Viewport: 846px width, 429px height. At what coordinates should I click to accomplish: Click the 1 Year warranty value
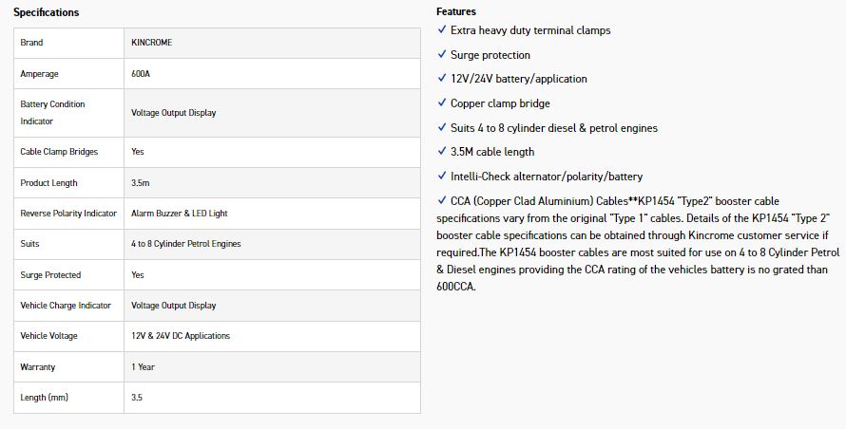tap(144, 366)
